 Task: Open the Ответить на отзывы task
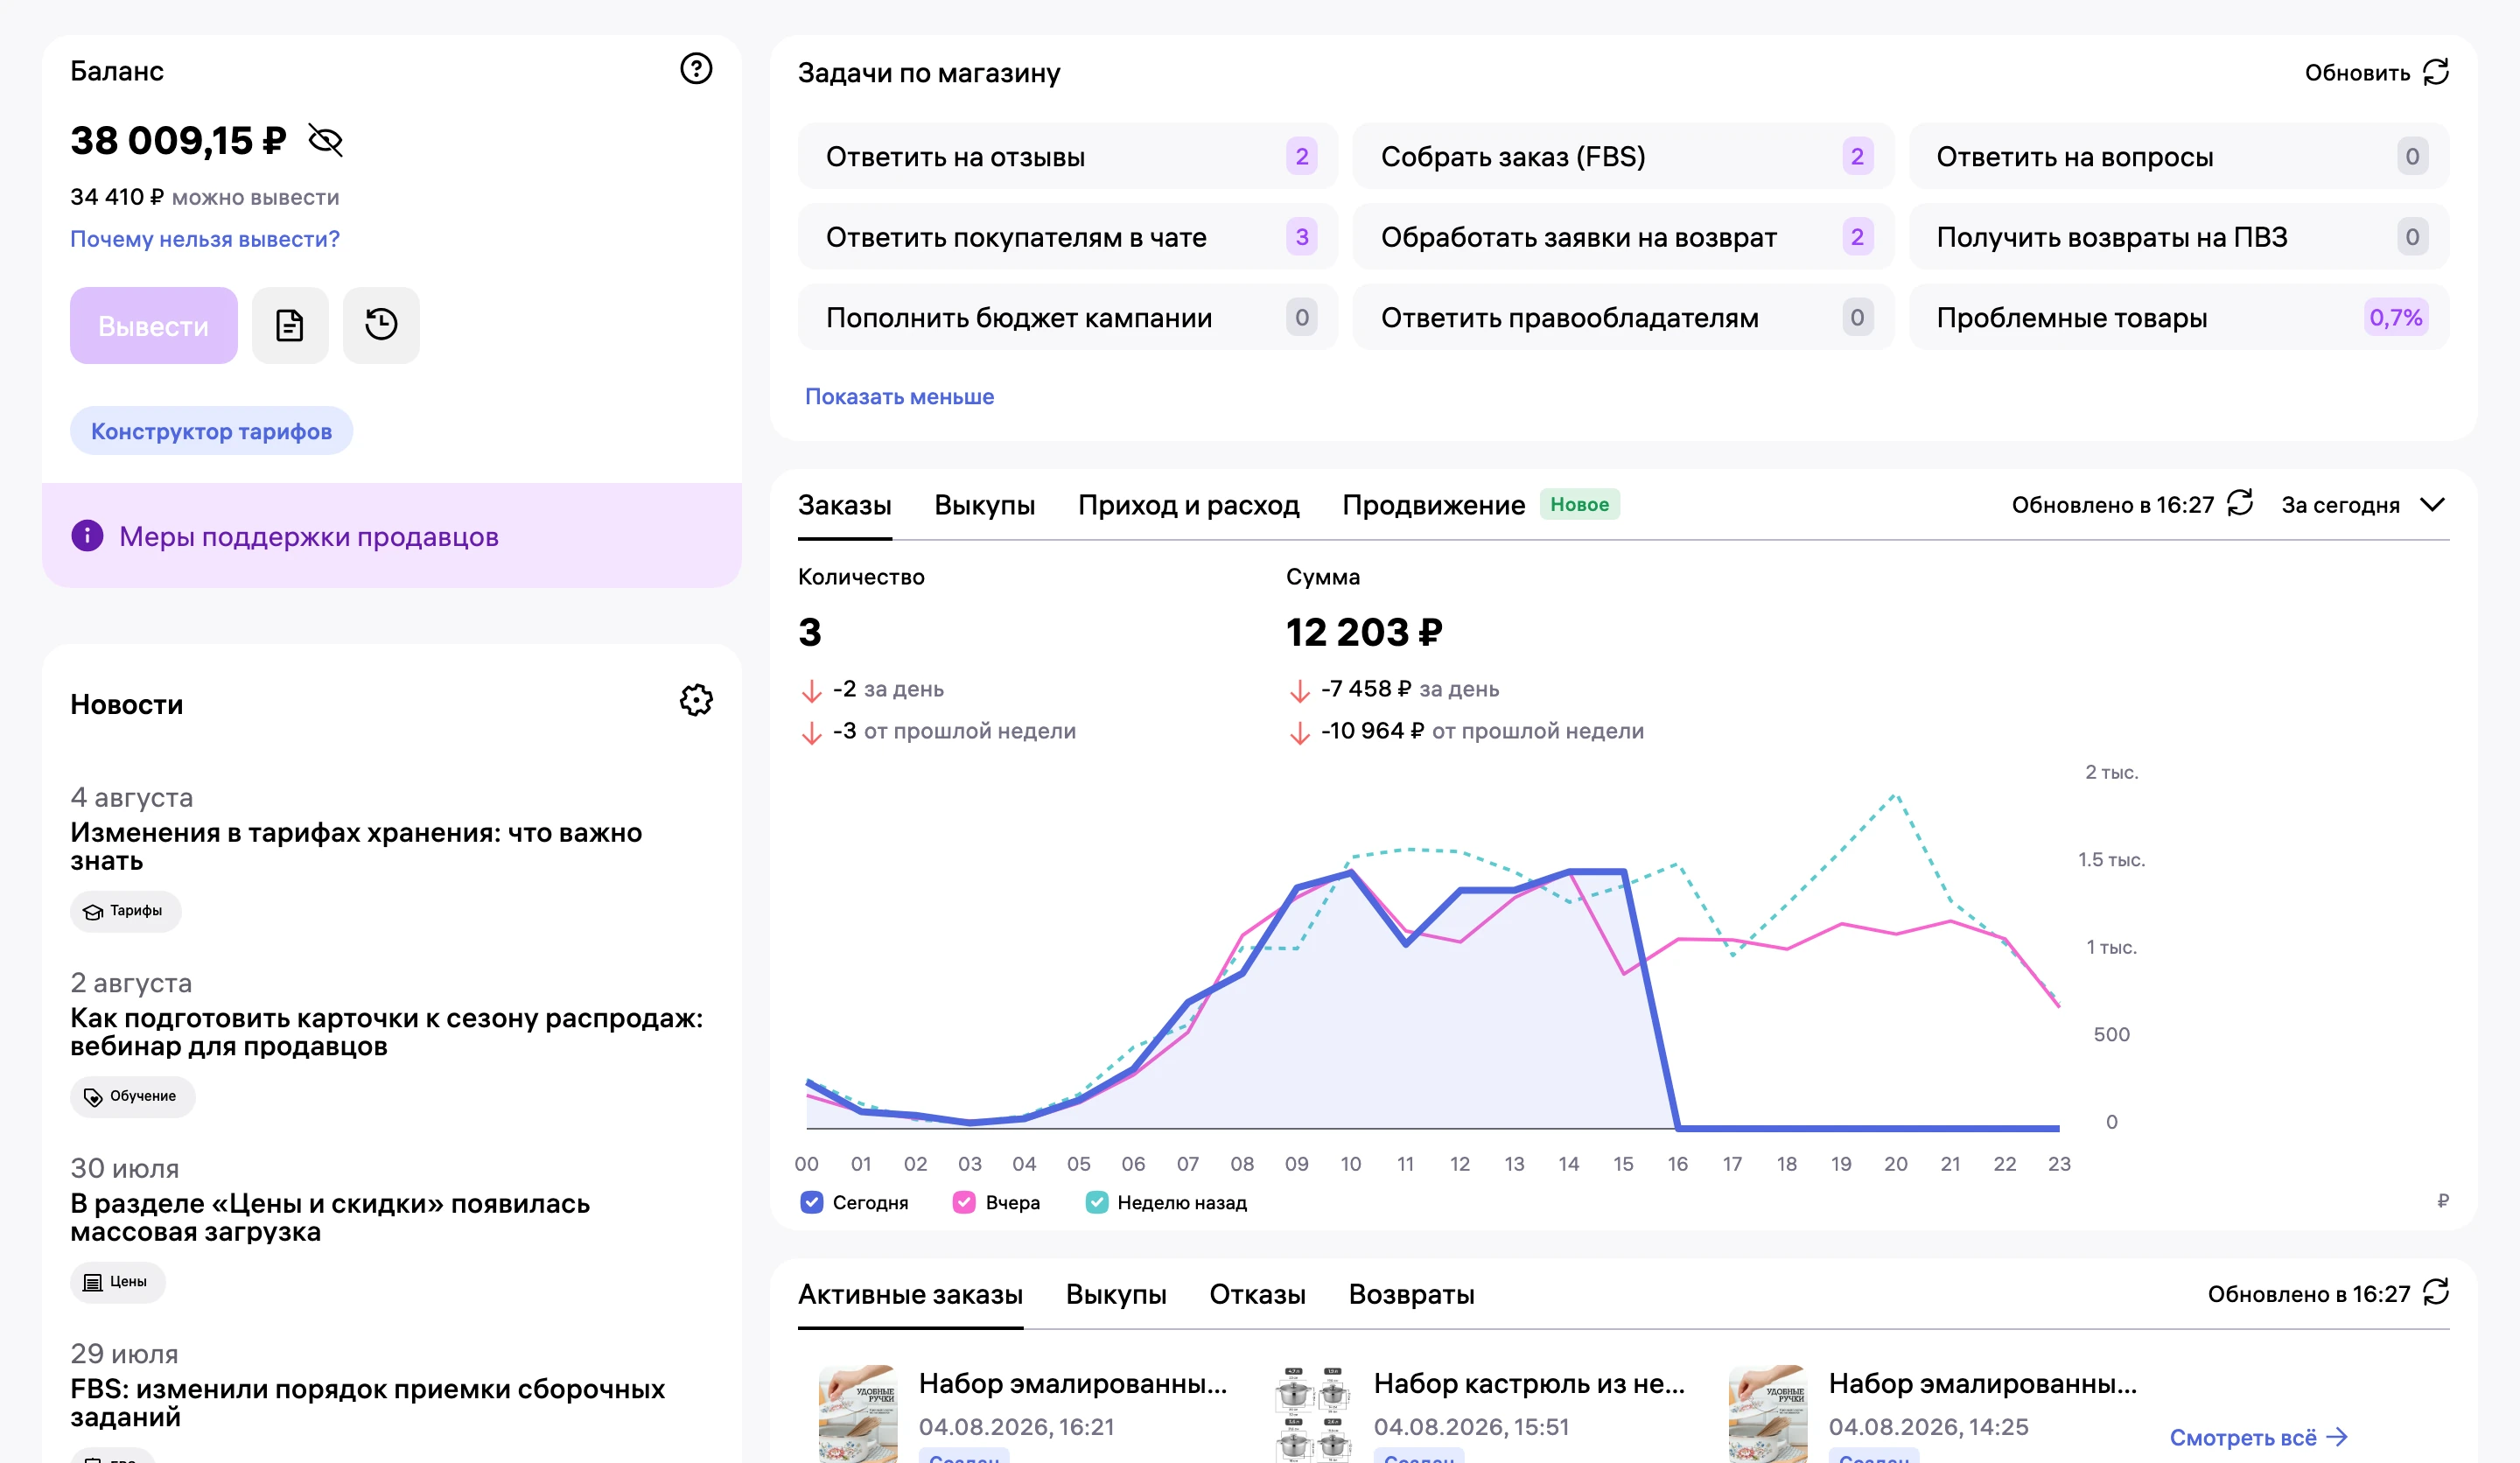point(1067,156)
